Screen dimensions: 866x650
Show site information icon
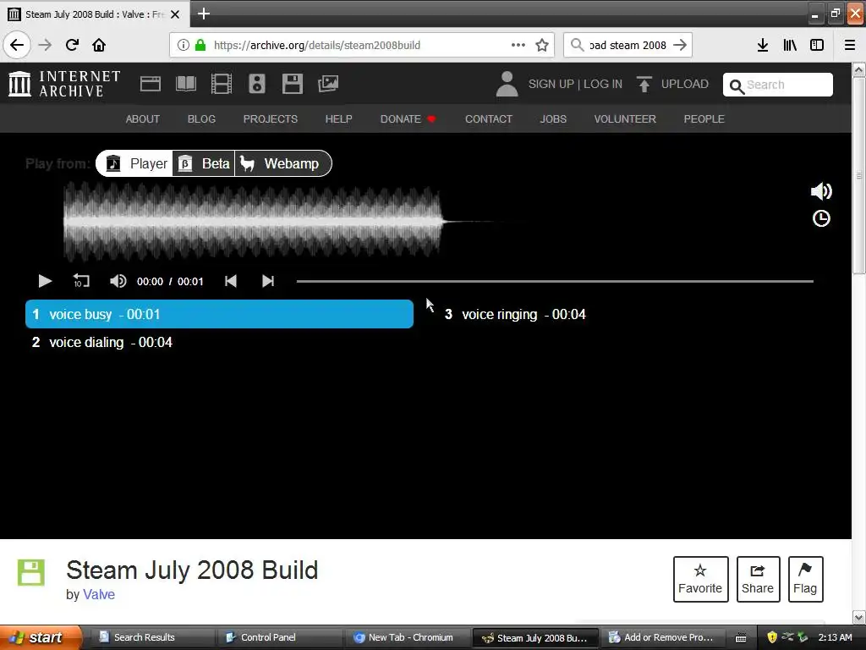pyautogui.click(x=184, y=46)
